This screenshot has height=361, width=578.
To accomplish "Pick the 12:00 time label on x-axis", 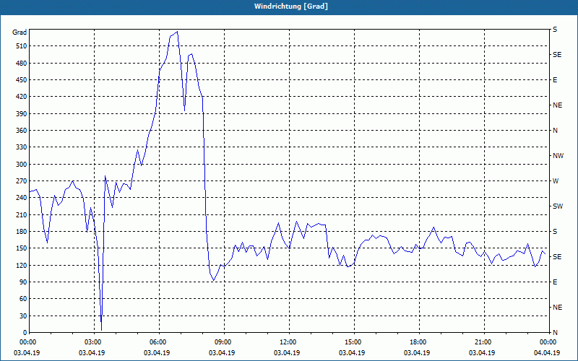I will tap(287, 342).
